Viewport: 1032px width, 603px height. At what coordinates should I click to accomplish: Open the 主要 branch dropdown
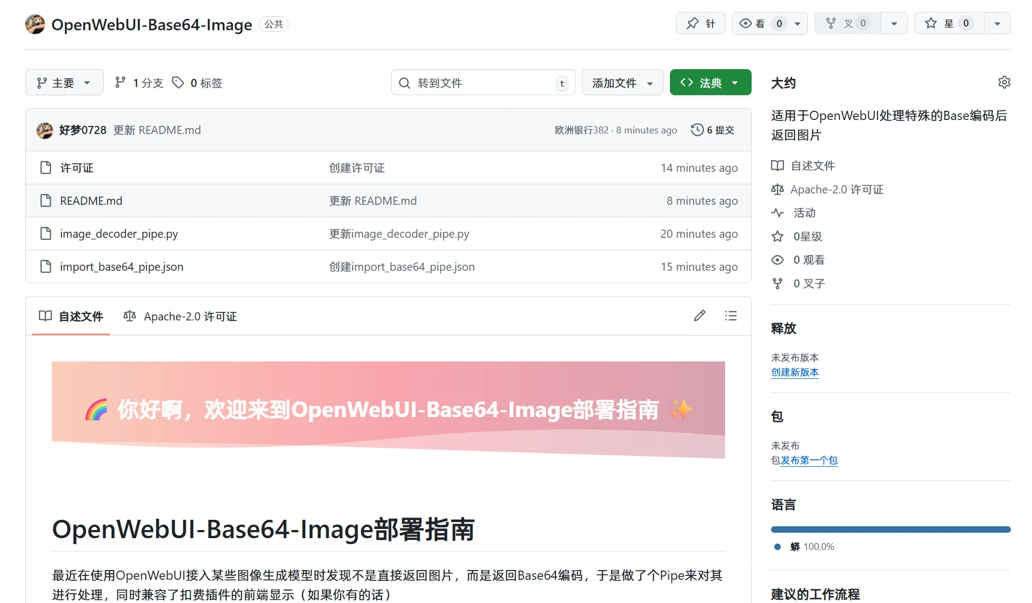point(64,82)
